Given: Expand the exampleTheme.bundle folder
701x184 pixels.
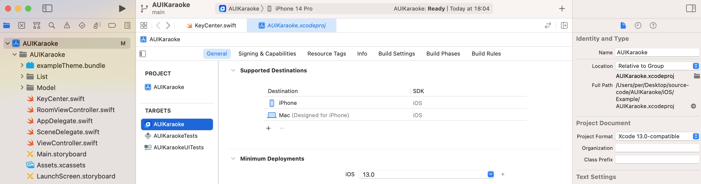Looking at the screenshot, I should point(22,66).
